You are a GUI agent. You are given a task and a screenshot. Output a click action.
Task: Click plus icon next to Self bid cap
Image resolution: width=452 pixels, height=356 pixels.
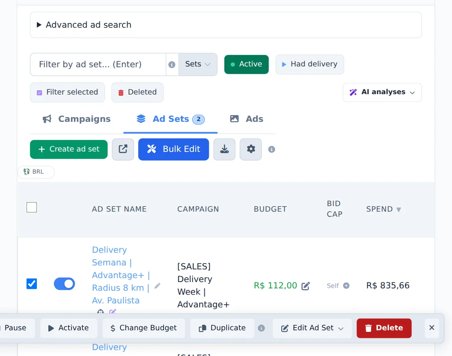(346, 286)
